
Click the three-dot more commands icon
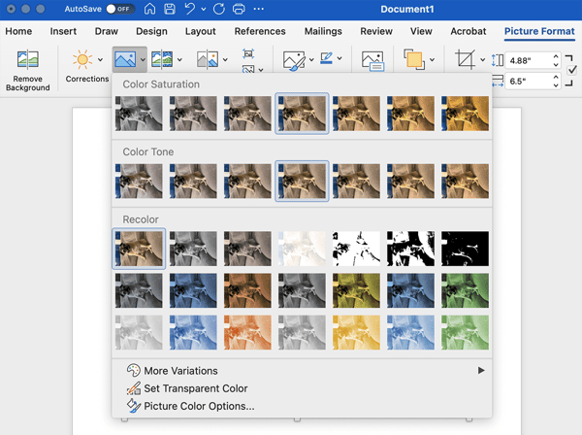click(x=258, y=9)
